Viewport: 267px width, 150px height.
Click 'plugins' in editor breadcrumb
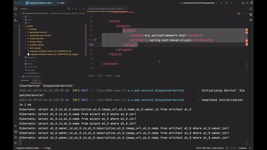(109, 76)
